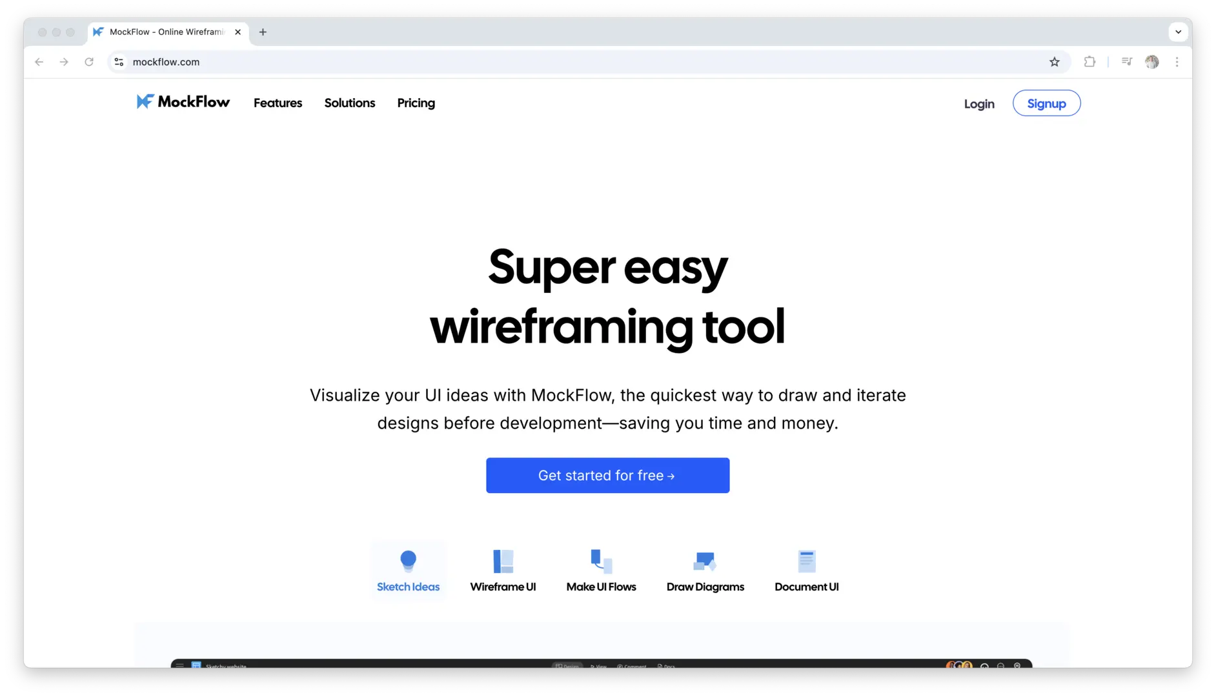Bookmark this page with star icon
Viewport: 1216px width, 697px height.
[1054, 62]
